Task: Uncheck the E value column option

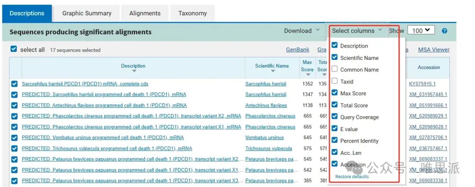Action: [334, 128]
